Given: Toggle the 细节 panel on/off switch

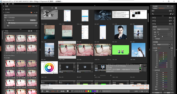Looking at the screenshot, I should point(153,21).
